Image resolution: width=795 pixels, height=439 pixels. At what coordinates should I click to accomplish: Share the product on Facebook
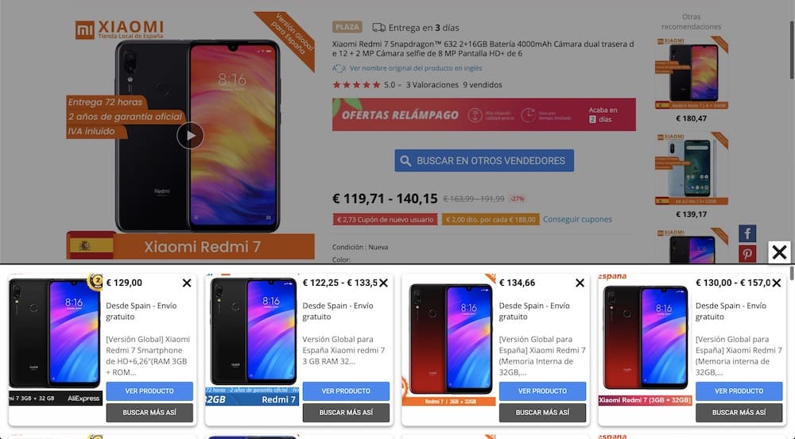pyautogui.click(x=747, y=233)
